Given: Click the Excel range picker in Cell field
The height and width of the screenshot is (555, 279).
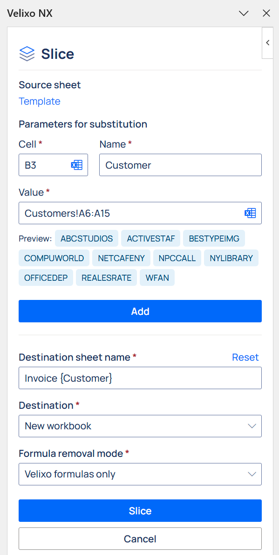Looking at the screenshot, I should tap(76, 165).
